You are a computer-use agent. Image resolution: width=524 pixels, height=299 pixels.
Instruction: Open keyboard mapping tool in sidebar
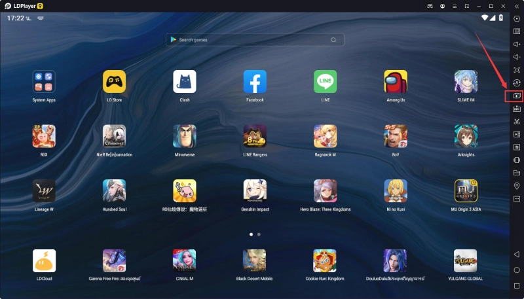point(517,31)
